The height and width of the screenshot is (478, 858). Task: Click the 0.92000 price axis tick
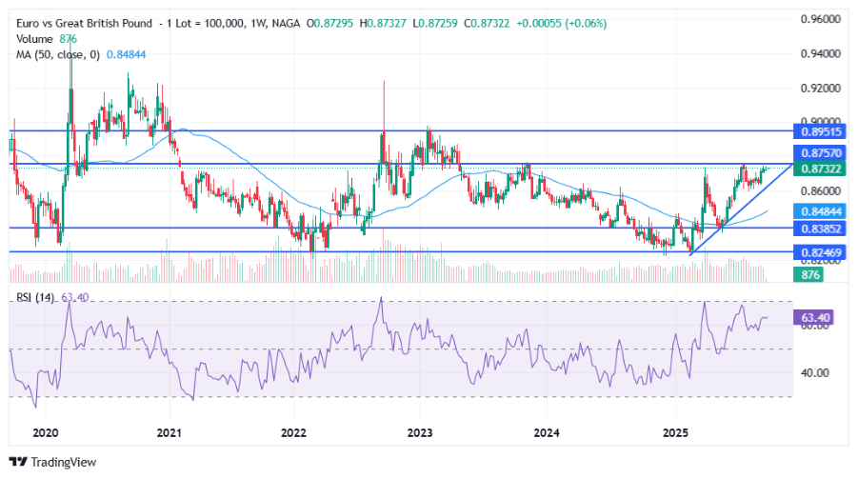[x=820, y=88]
